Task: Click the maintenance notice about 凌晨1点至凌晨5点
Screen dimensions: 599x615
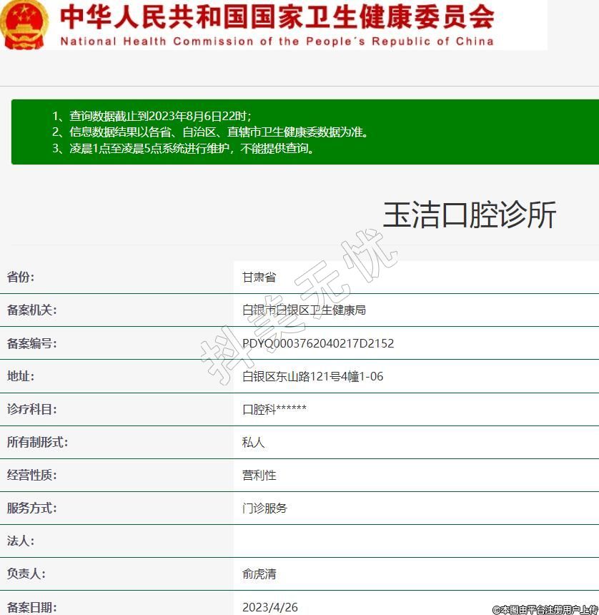Action: tap(183, 149)
